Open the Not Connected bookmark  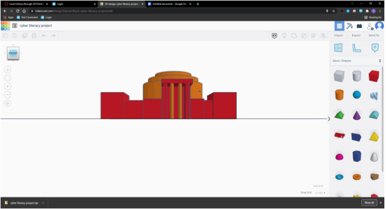pos(27,17)
